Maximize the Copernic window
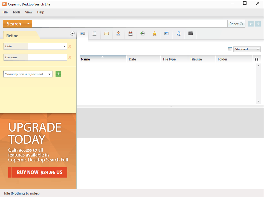 [245, 3]
